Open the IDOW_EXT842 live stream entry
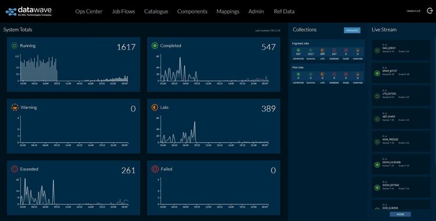The height and width of the screenshot is (221, 436). pos(401,187)
